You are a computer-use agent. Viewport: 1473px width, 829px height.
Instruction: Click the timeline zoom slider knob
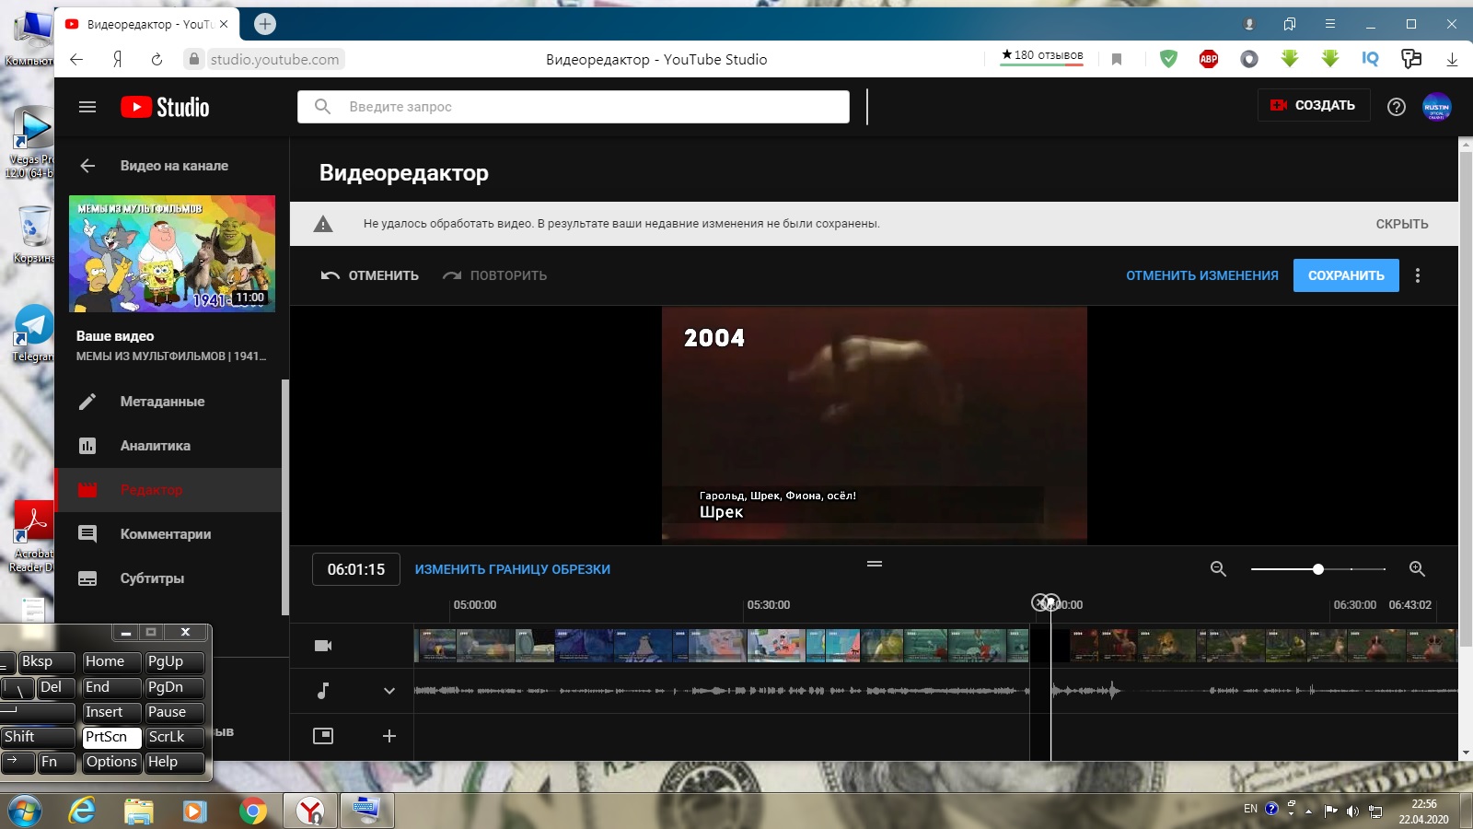coord(1318,569)
